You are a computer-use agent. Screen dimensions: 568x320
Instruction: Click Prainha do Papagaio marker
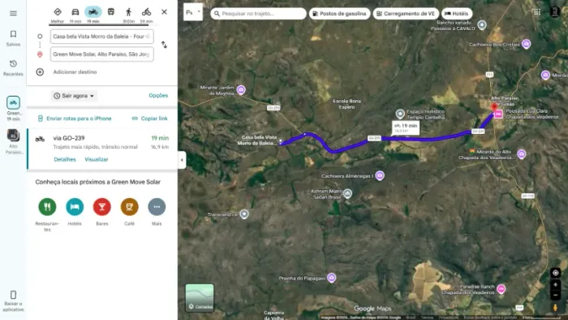(331, 278)
